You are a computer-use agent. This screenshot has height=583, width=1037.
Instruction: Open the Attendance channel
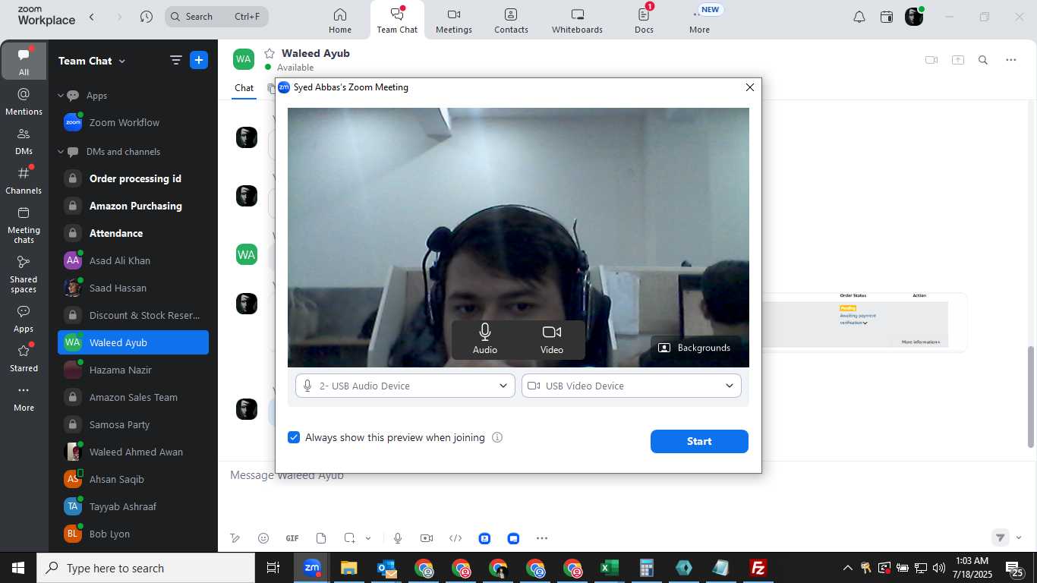[x=134, y=233]
